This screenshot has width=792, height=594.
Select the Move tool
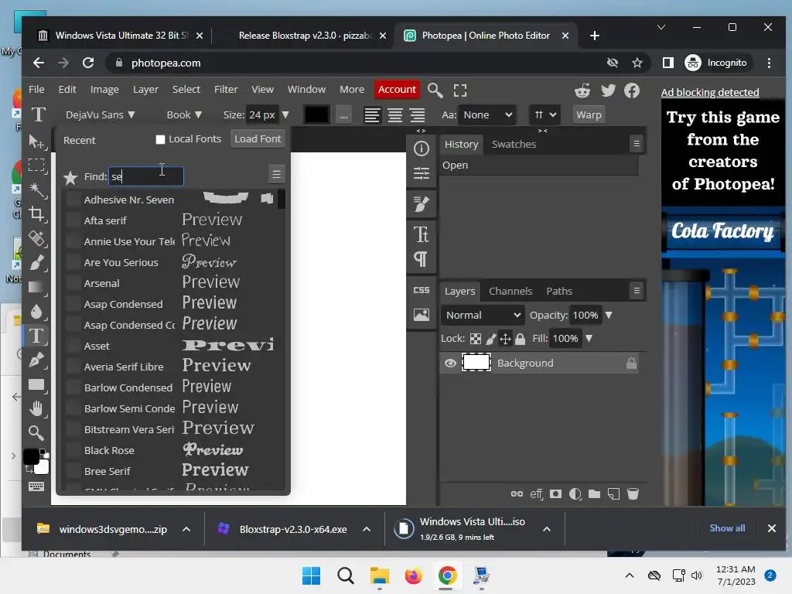click(x=36, y=142)
